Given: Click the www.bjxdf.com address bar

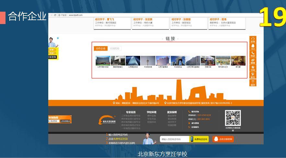Looking at the screenshot, I should [75, 15].
